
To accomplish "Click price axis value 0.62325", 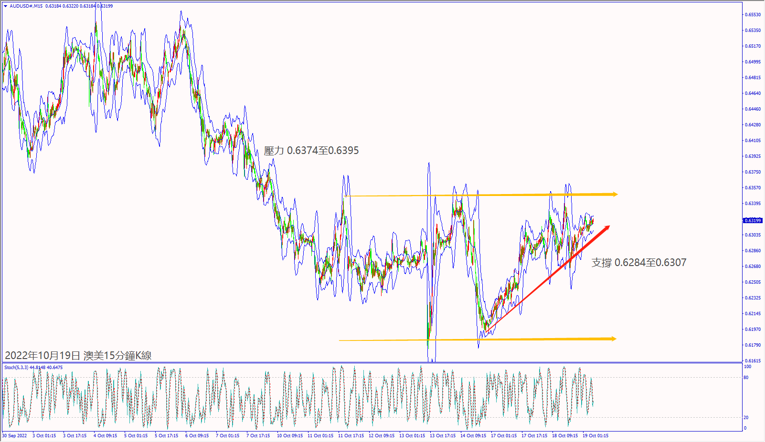I will pos(753,298).
